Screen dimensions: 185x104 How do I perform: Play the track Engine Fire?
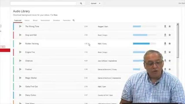(20, 52)
